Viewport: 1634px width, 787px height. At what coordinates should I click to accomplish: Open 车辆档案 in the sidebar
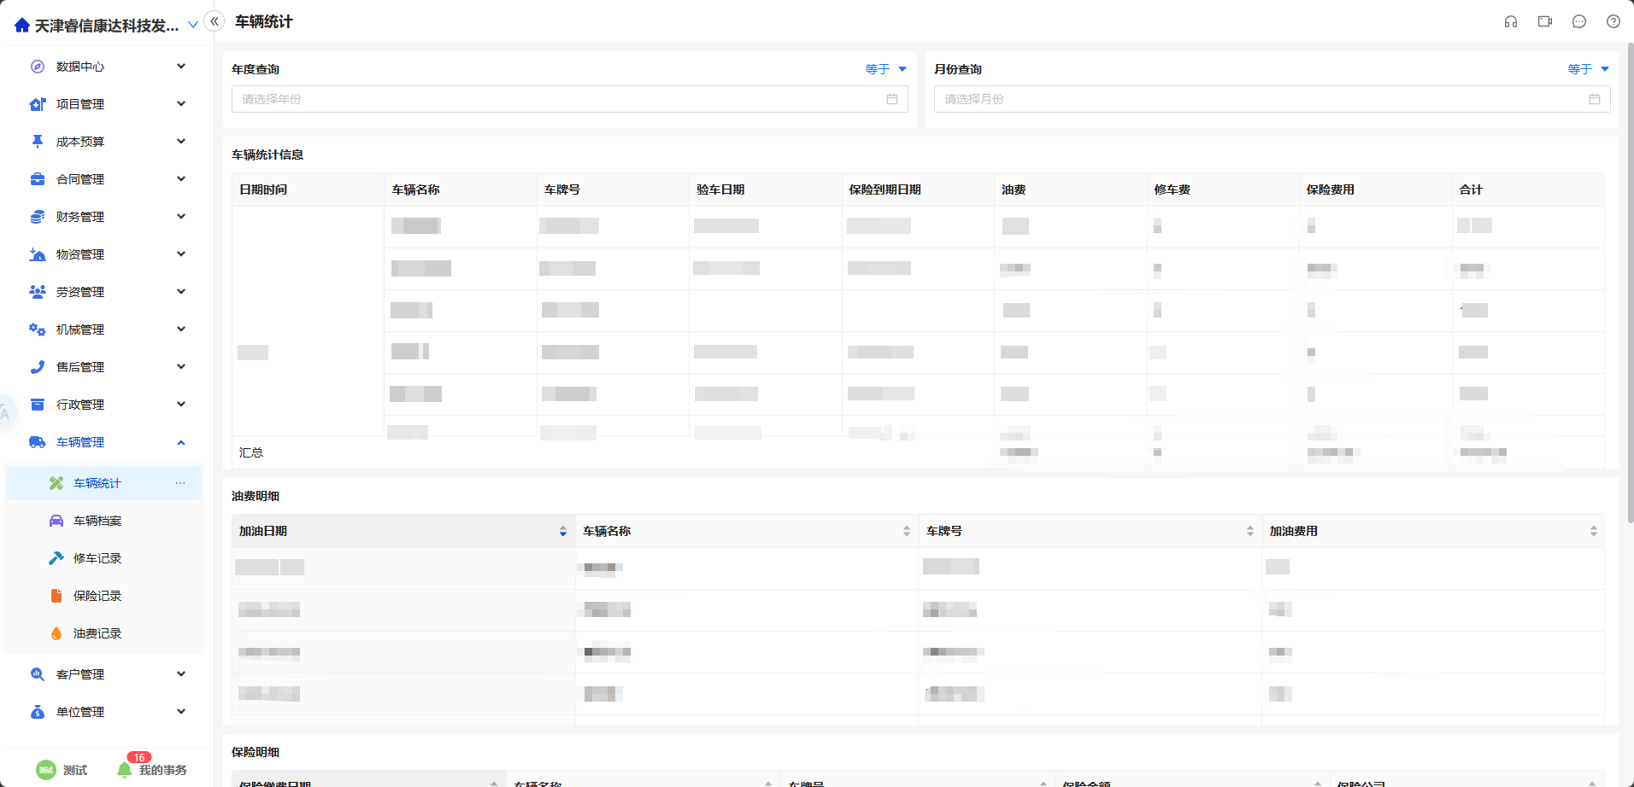(x=97, y=521)
